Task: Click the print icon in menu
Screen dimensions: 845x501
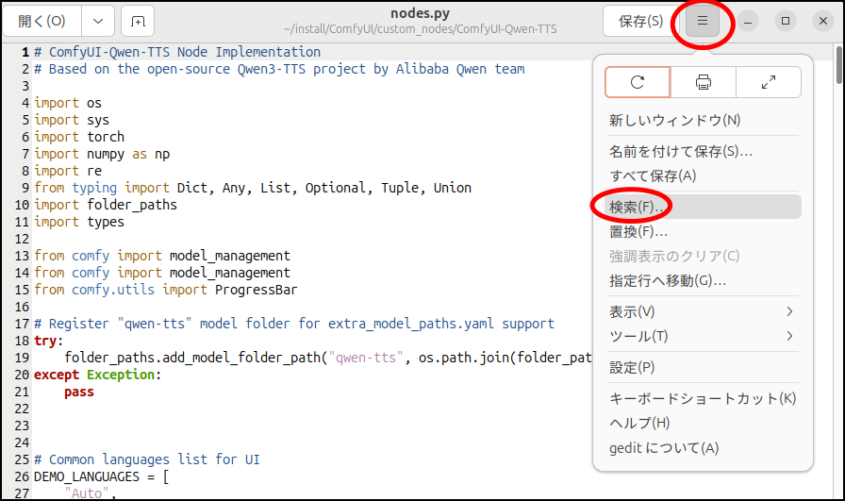Action: click(703, 82)
